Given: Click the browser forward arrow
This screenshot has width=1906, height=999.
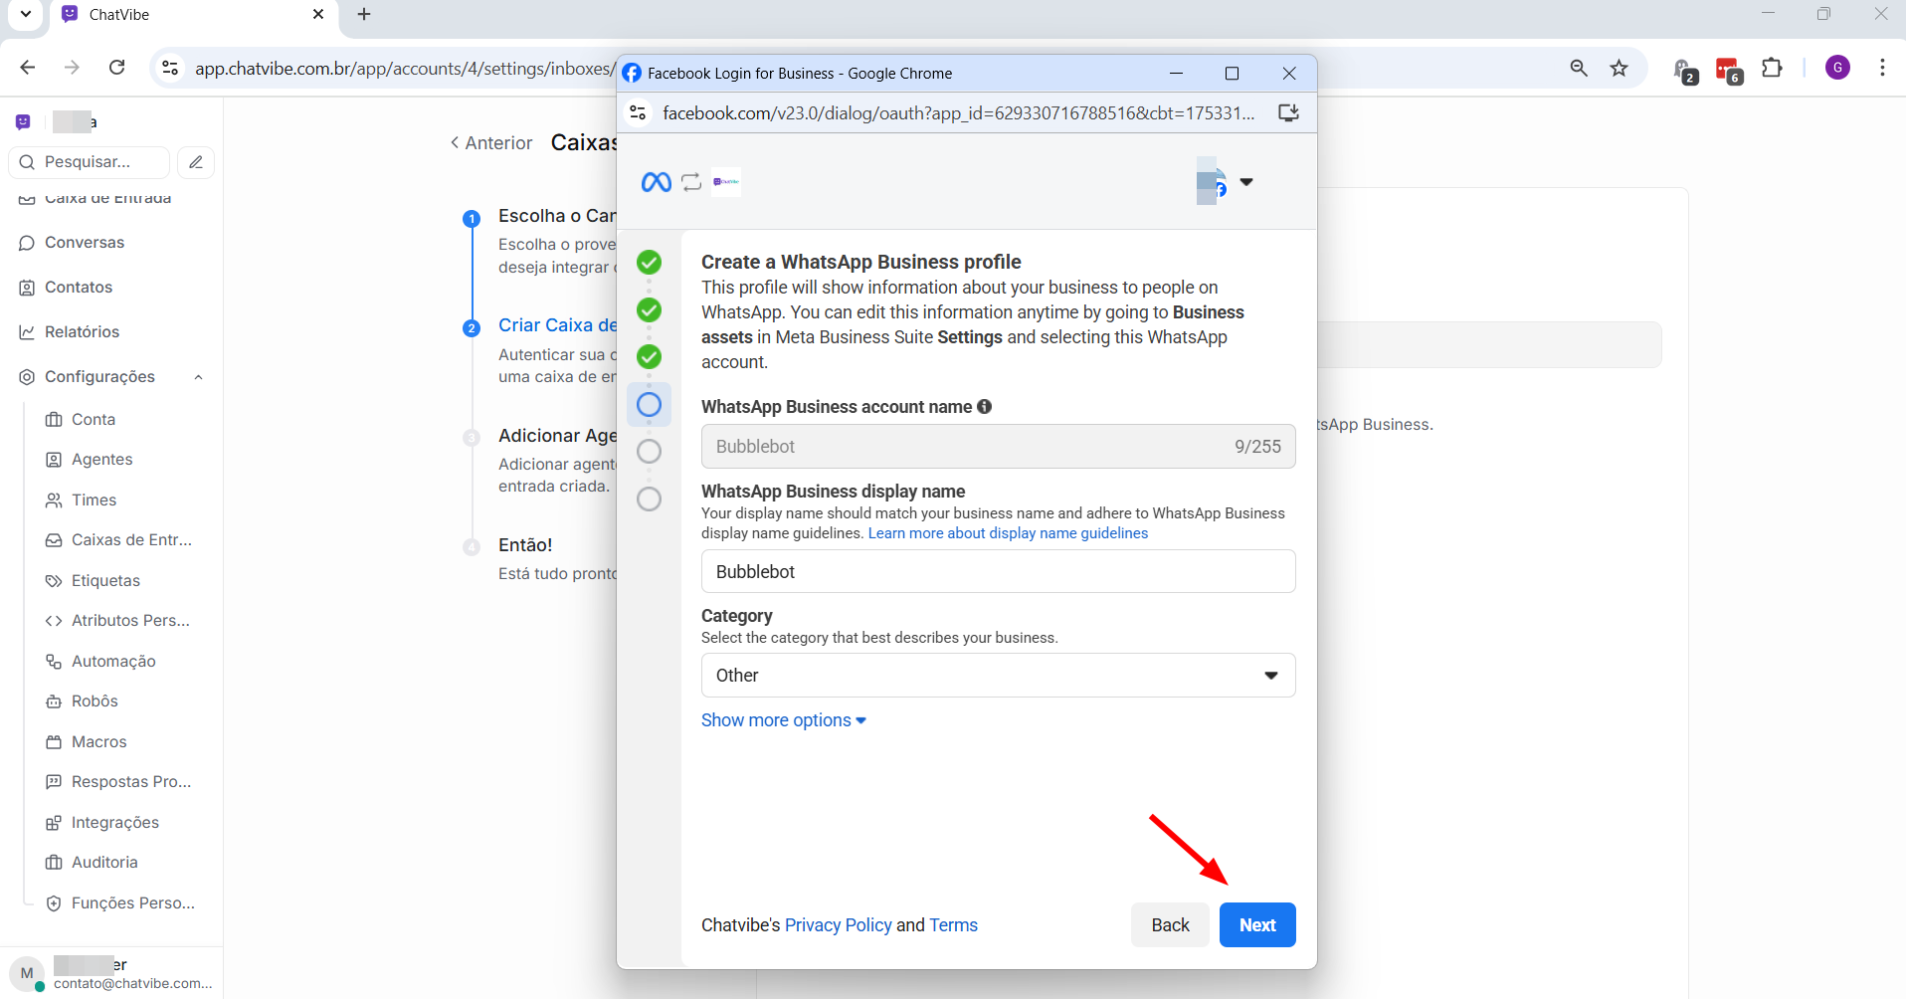Looking at the screenshot, I should coord(72,68).
